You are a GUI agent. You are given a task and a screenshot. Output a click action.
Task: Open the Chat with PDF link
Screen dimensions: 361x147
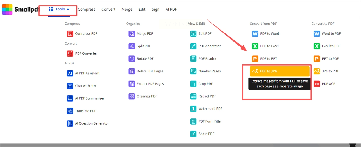pos(86,86)
